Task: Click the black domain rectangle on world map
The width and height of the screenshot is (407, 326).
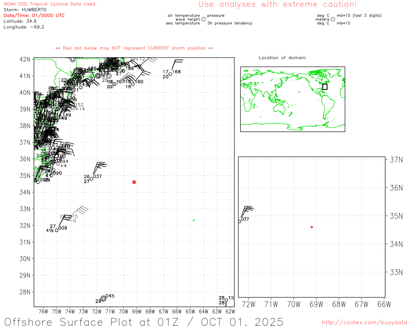Action: (x=325, y=87)
